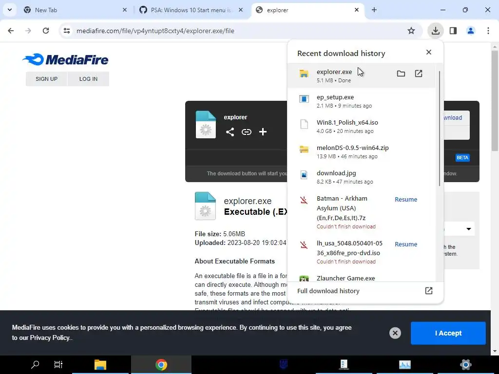
Task: Select Win8.1_Polish_x64.iso download entry
Action: pos(361,126)
